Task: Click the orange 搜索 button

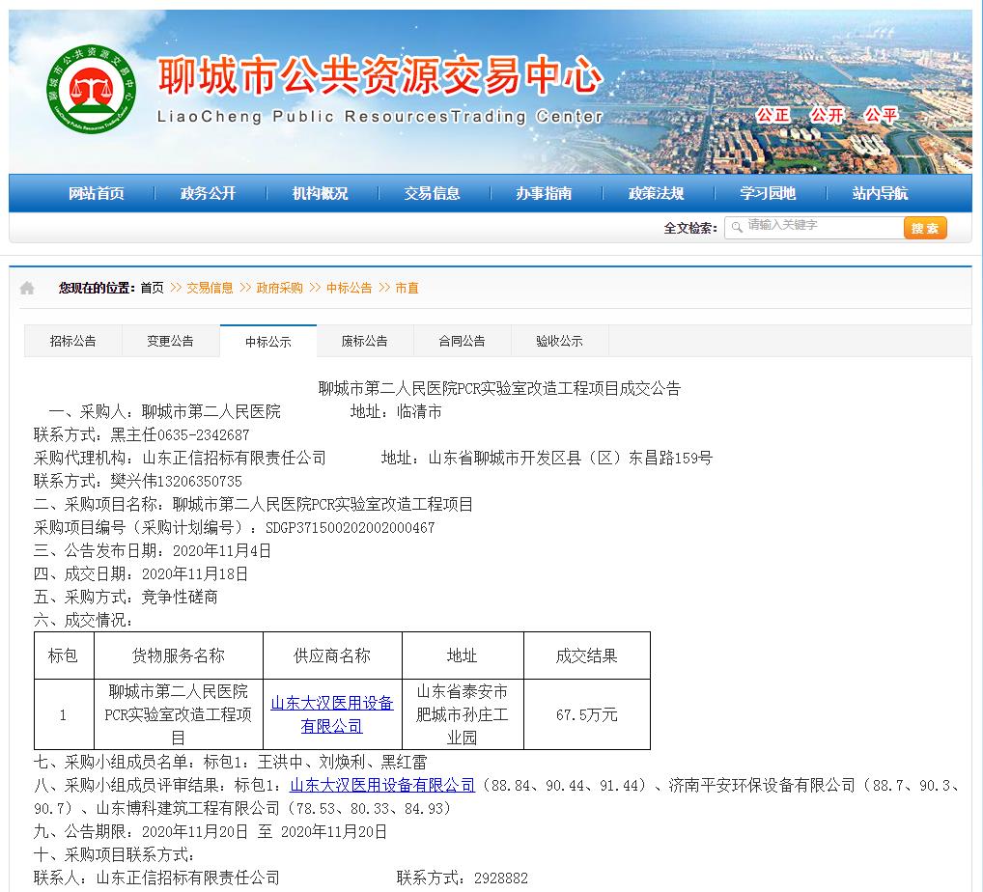Action: click(925, 228)
